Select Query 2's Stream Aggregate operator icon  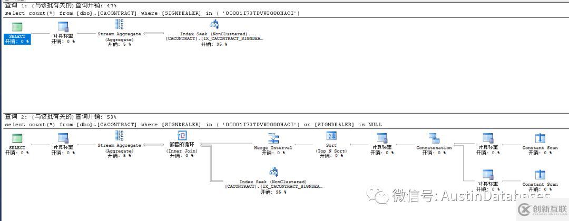pyautogui.click(x=119, y=136)
